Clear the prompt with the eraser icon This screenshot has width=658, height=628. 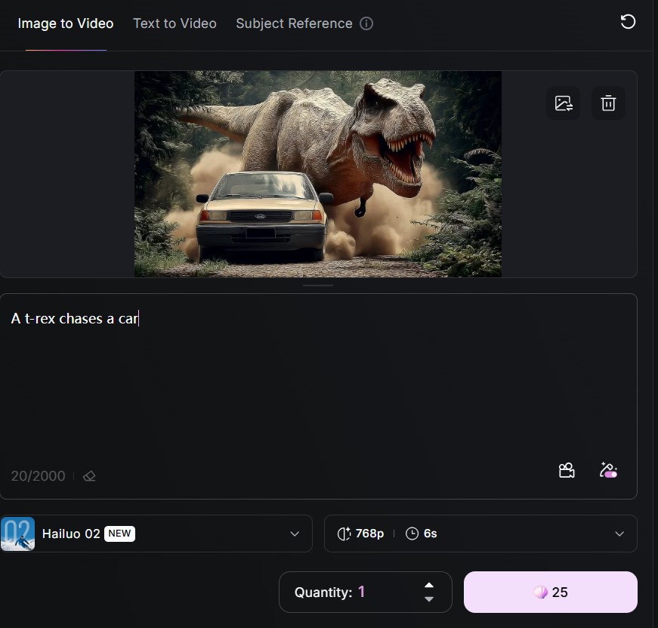coord(89,476)
